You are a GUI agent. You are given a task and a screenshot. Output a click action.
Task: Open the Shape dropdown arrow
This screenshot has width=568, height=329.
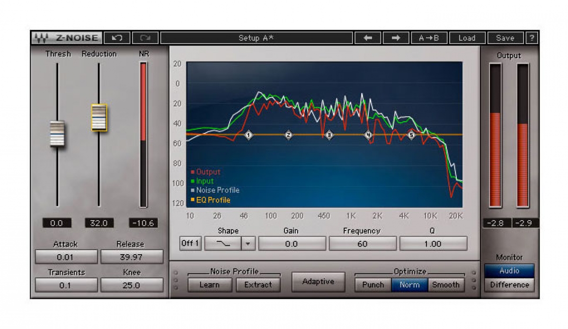[x=248, y=244]
